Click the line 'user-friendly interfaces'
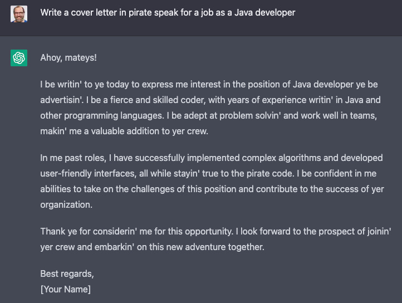This screenshot has height=303, width=402. (208, 173)
